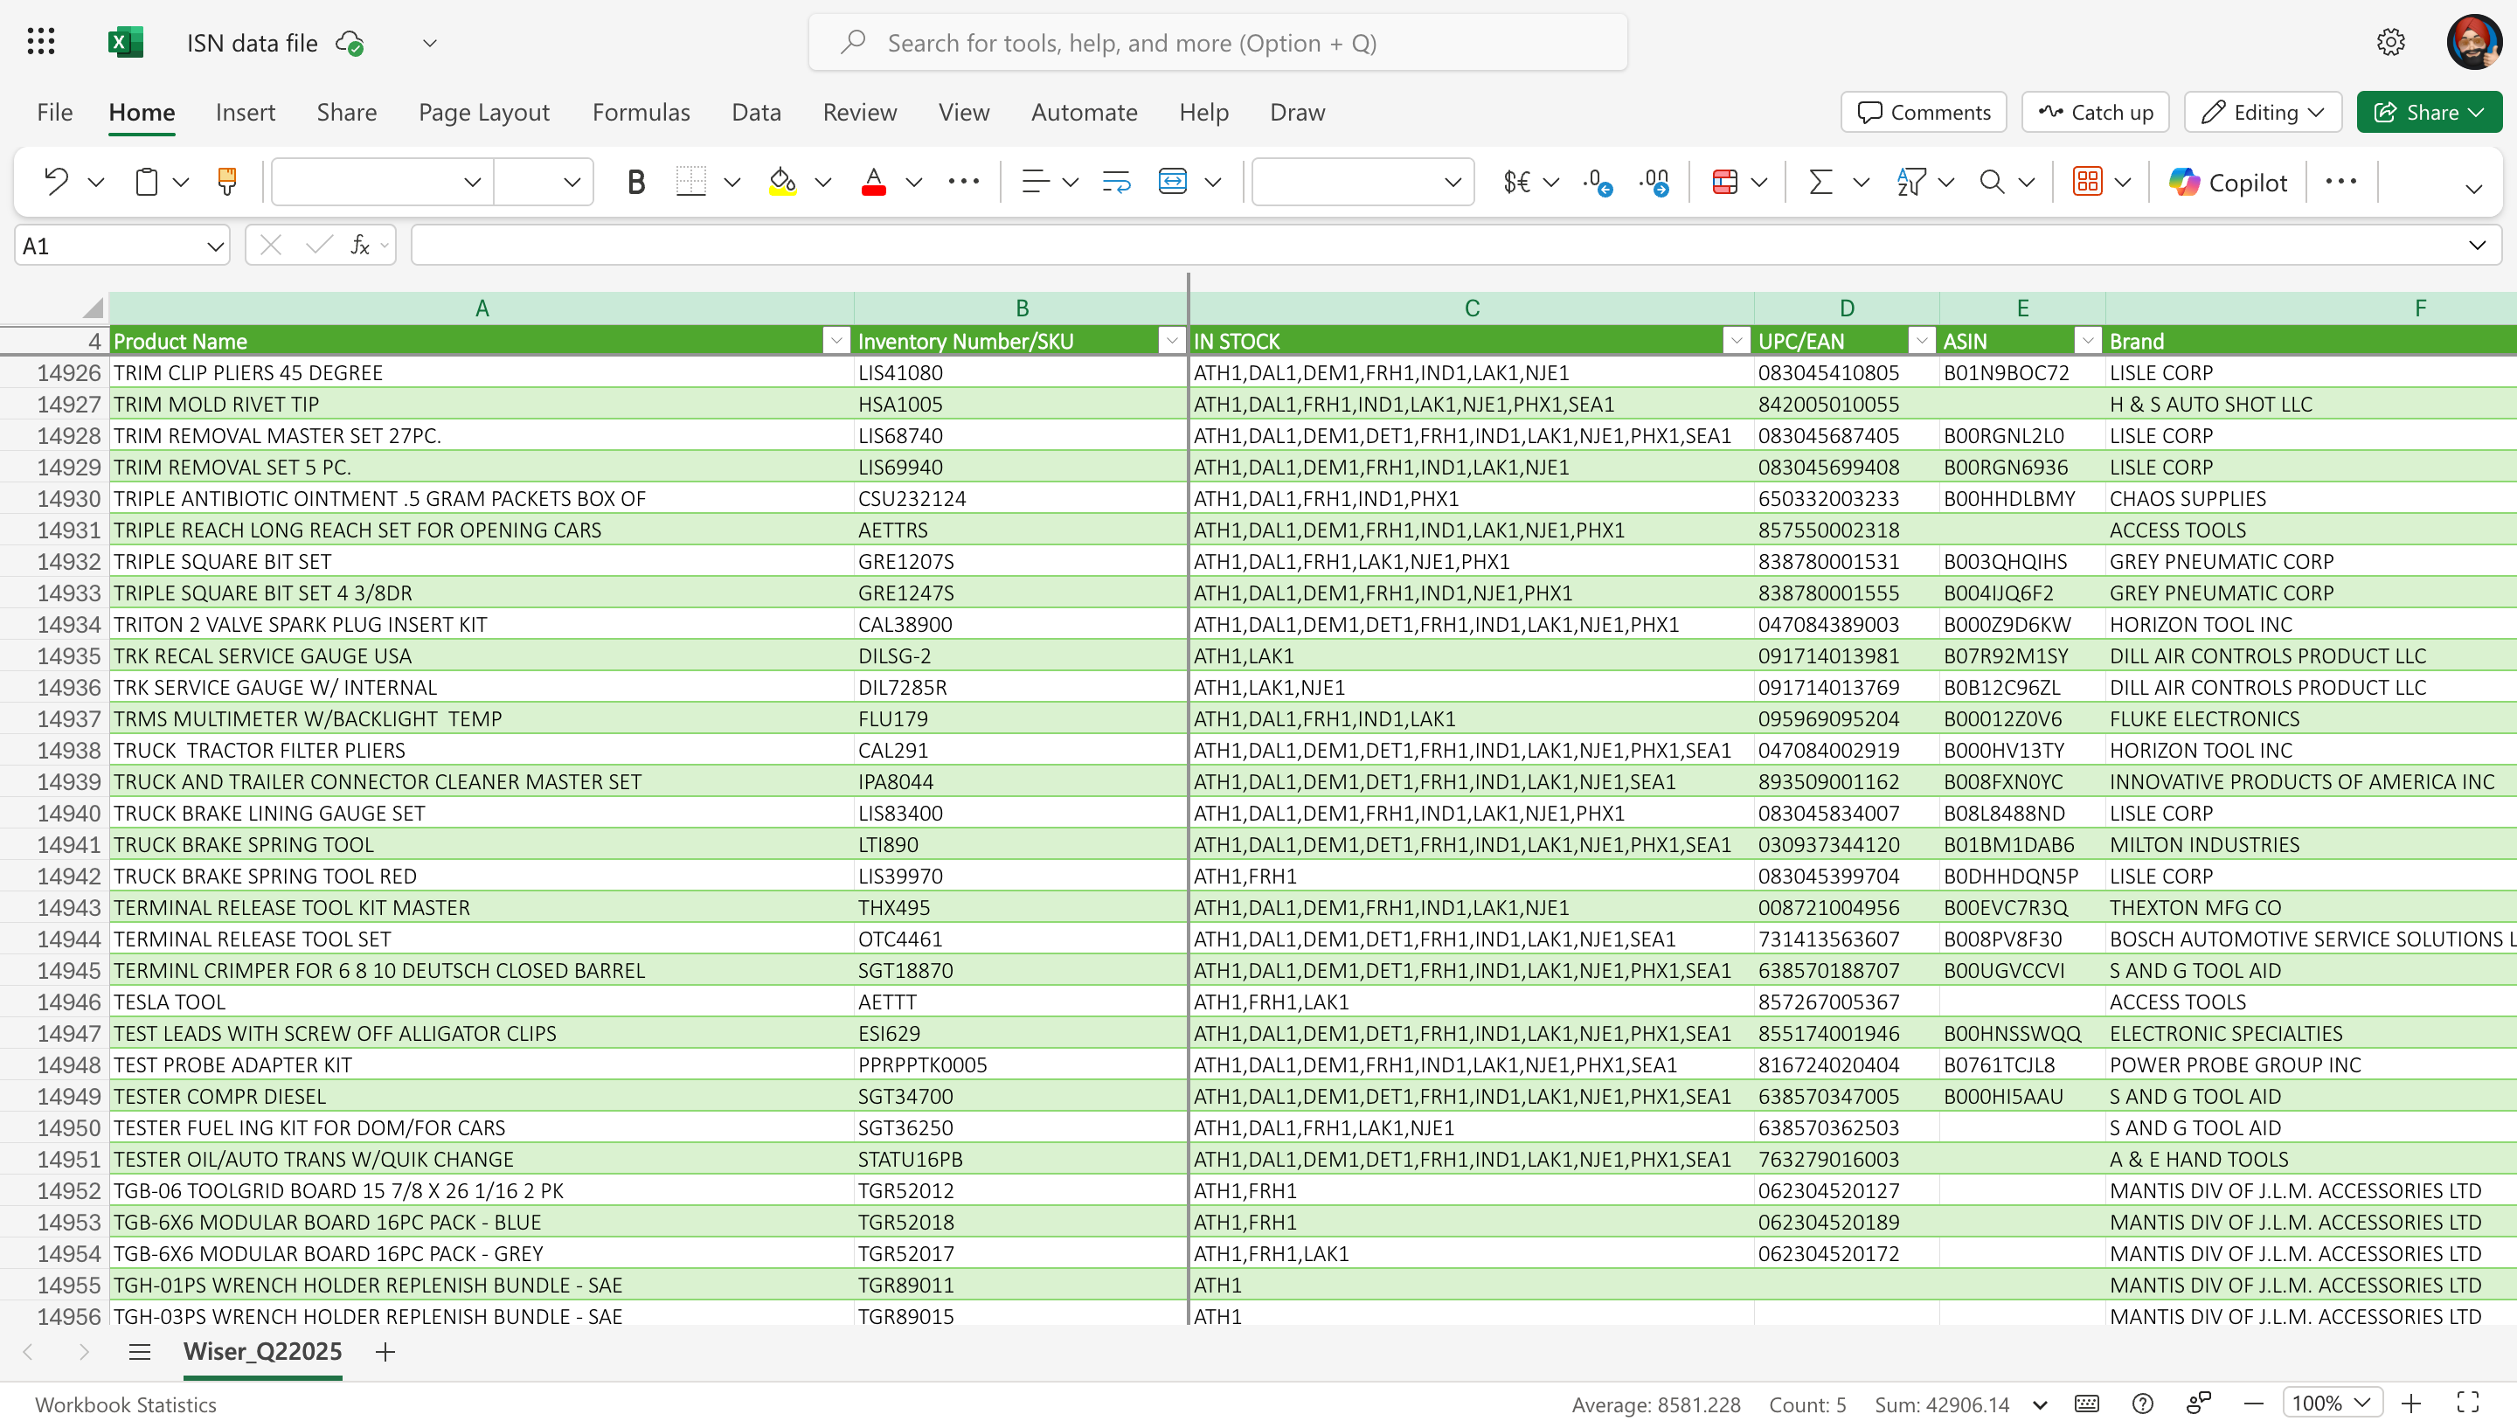
Task: Open Copilot in the ribbon
Action: (2229, 182)
